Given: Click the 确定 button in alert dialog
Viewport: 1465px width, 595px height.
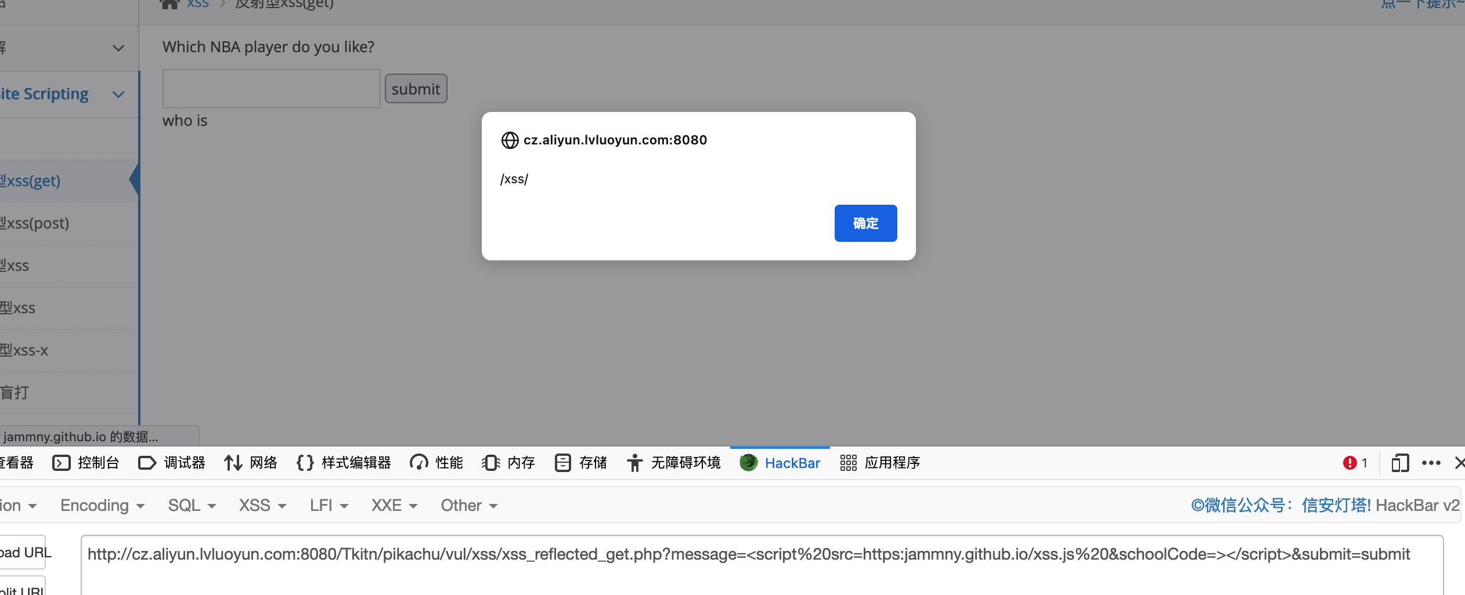Looking at the screenshot, I should click(x=865, y=223).
